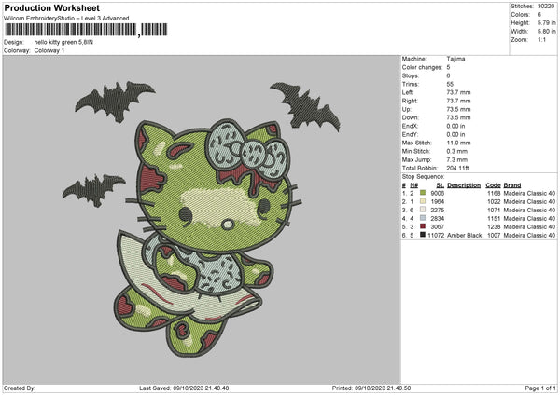Click the 'Created By:' label
560x395 pixels.
(20, 388)
